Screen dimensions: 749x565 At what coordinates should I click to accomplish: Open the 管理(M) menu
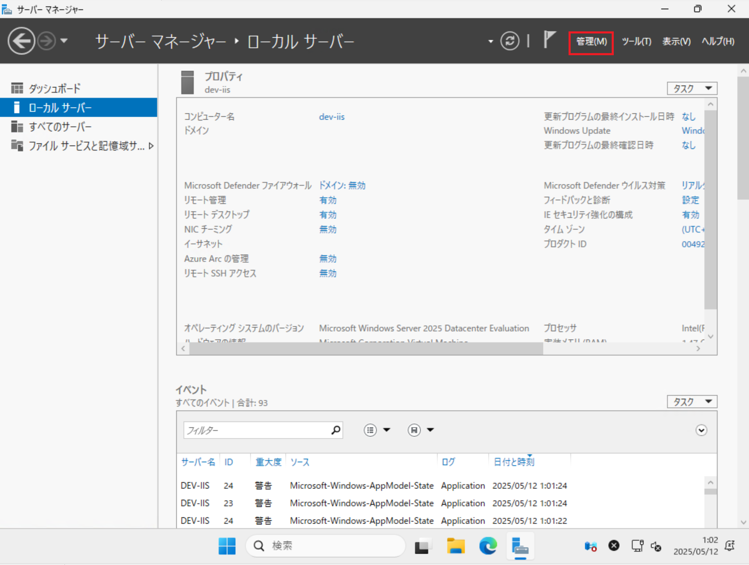point(591,41)
